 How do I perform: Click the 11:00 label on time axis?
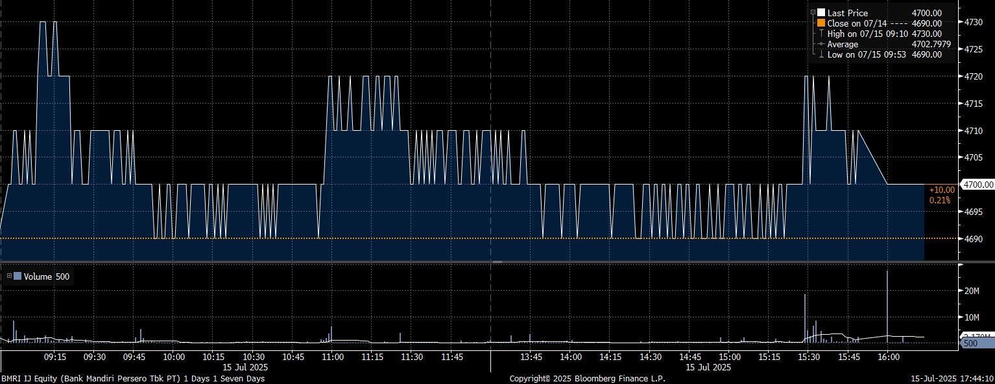pos(331,357)
